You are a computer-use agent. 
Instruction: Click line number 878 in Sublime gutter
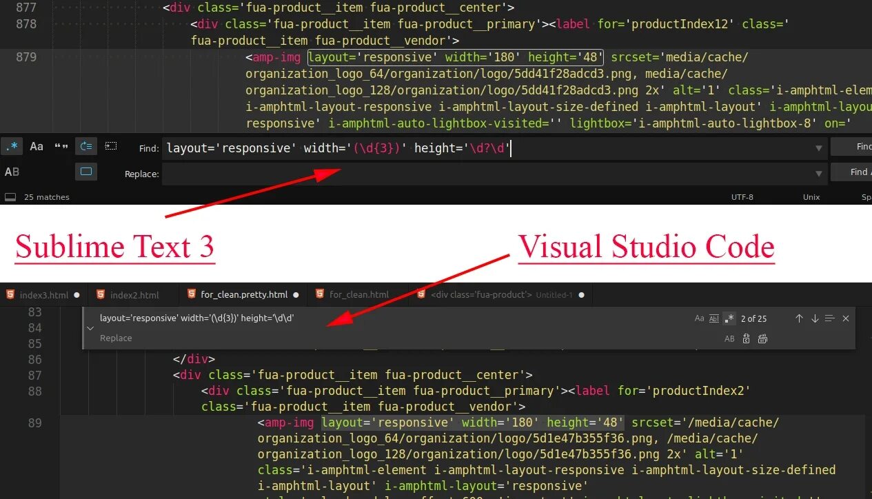tap(26, 24)
